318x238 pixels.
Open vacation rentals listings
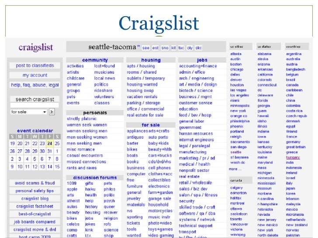[x=142, y=97]
